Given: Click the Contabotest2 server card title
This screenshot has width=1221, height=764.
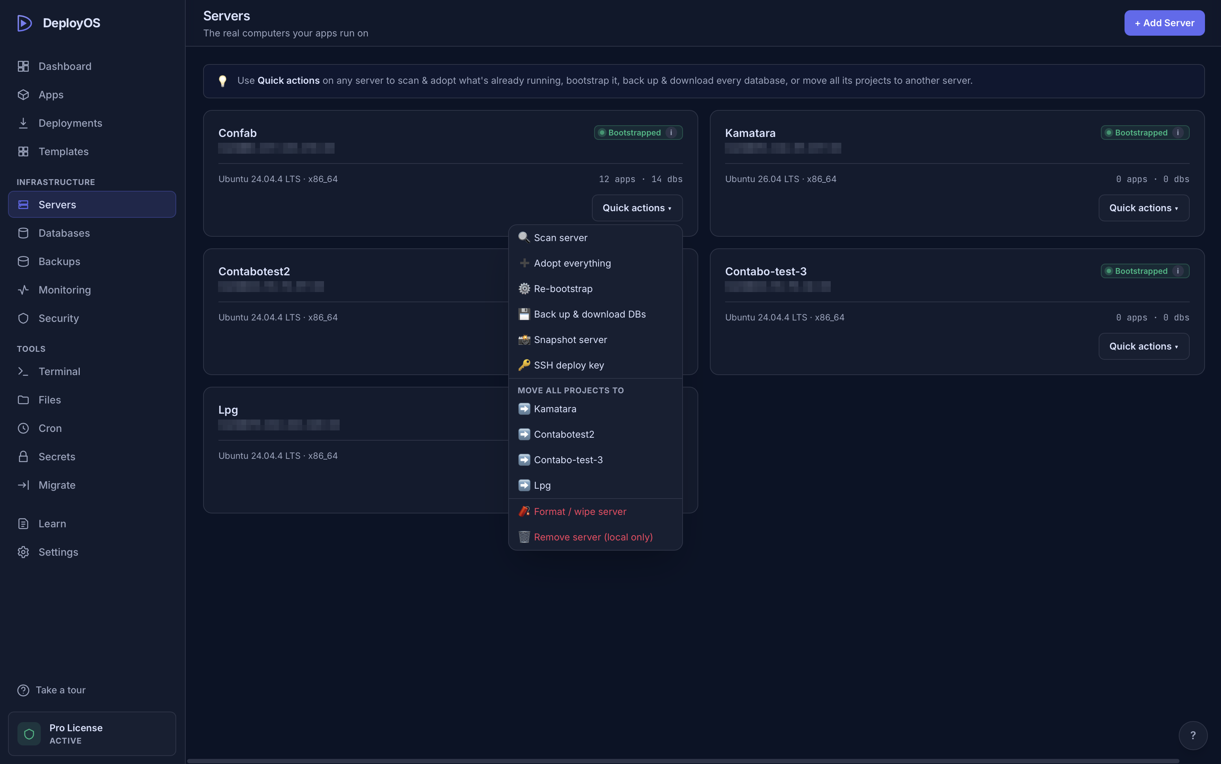Looking at the screenshot, I should (254, 271).
